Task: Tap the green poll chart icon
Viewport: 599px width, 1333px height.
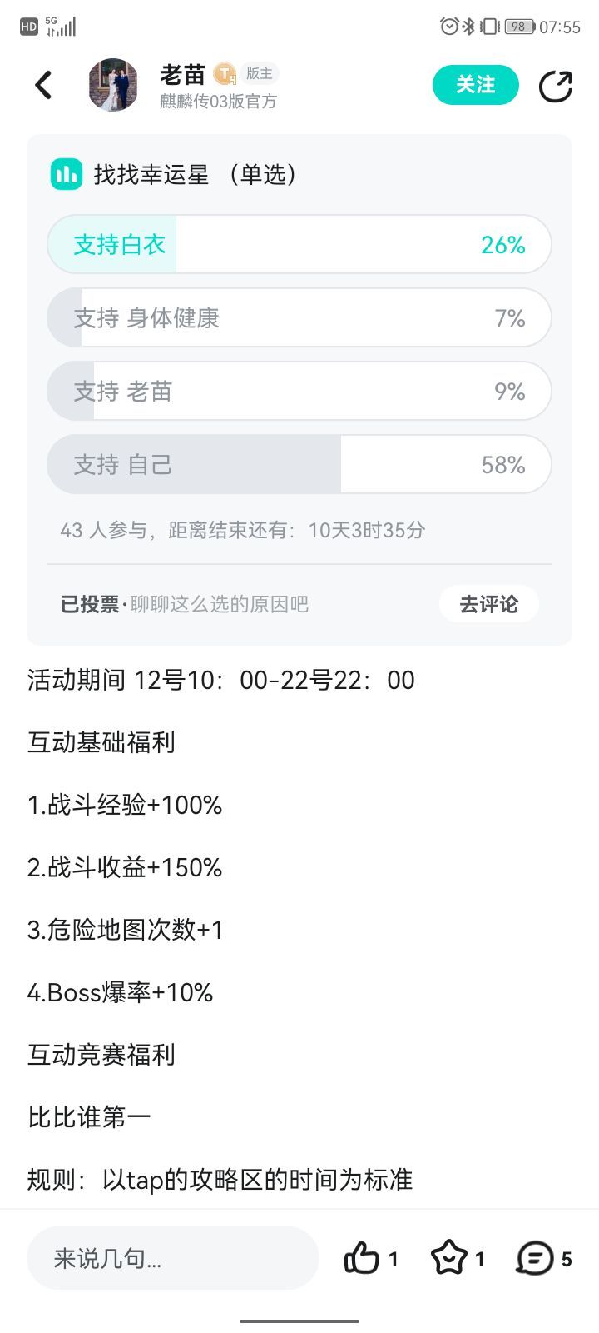Action: coord(67,175)
